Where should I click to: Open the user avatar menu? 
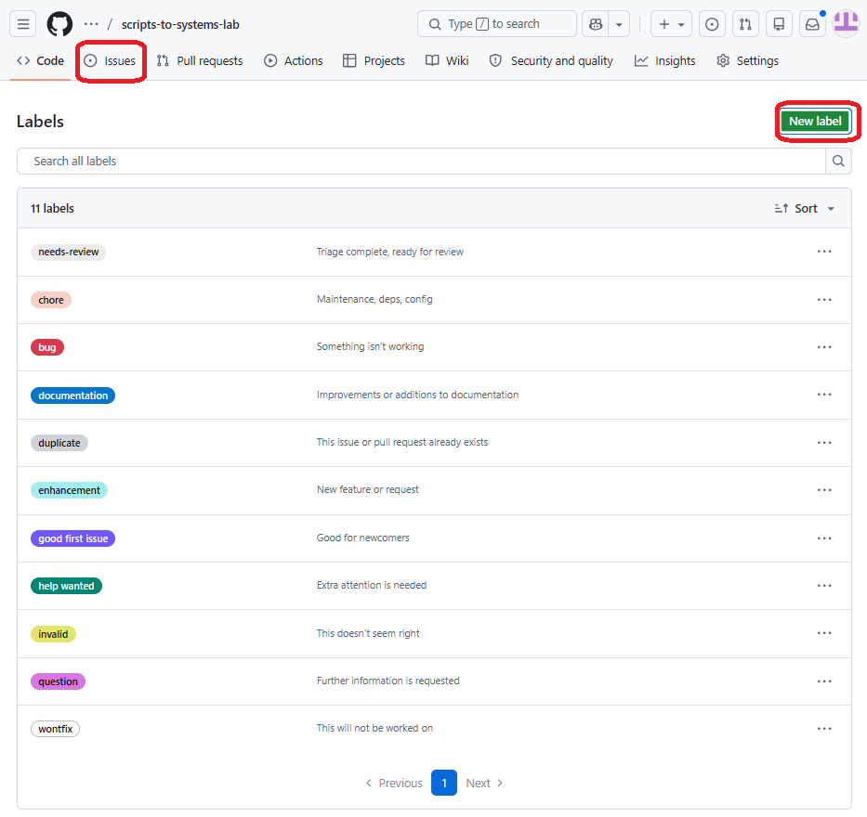[846, 24]
